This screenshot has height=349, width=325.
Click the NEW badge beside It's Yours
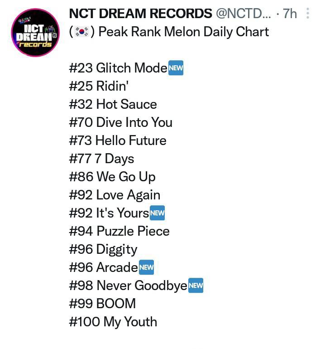click(157, 213)
